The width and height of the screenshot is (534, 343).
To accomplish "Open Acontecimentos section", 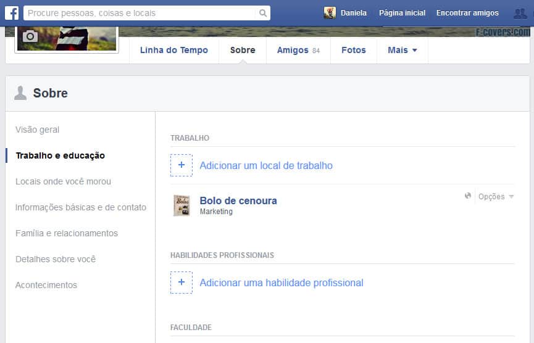I will 46,285.
